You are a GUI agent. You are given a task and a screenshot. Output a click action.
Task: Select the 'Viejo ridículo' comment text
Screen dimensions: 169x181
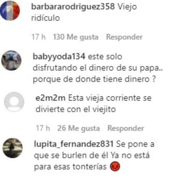click(x=84, y=12)
